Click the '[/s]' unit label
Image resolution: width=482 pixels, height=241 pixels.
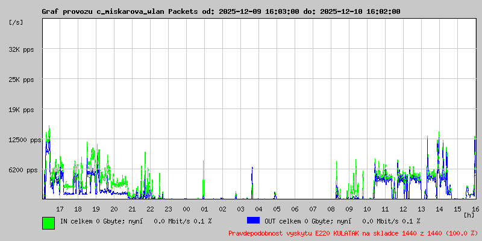pyautogui.click(x=16, y=22)
